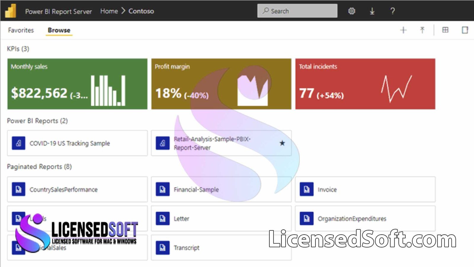Click the Letter paginated report icon
The height and width of the screenshot is (267, 474).
coord(163,219)
